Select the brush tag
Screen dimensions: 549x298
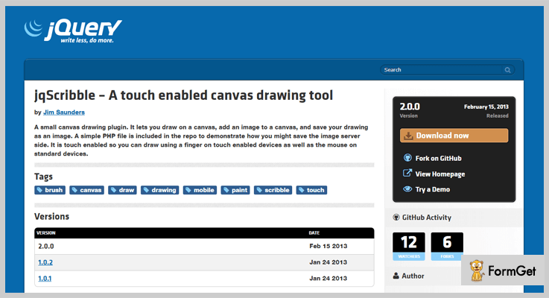(50, 190)
